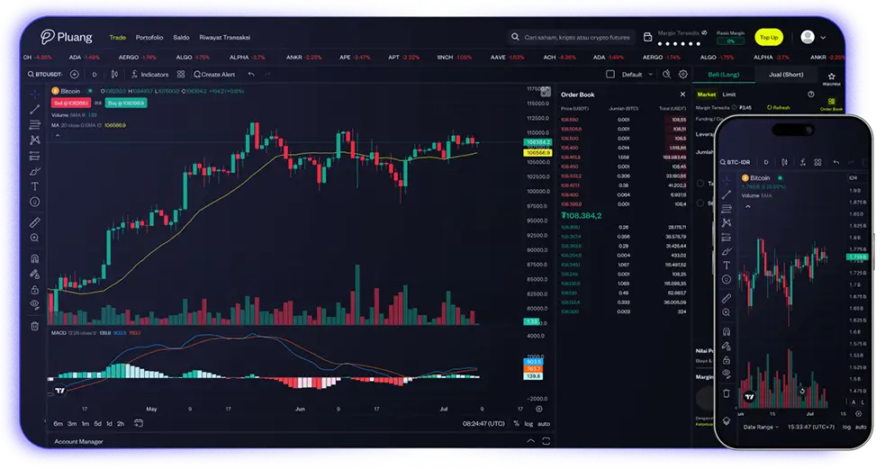This screenshot has height=469, width=885.
Task: Click the trash remove-drawings icon in desktop sidebar
Action: [x=35, y=326]
